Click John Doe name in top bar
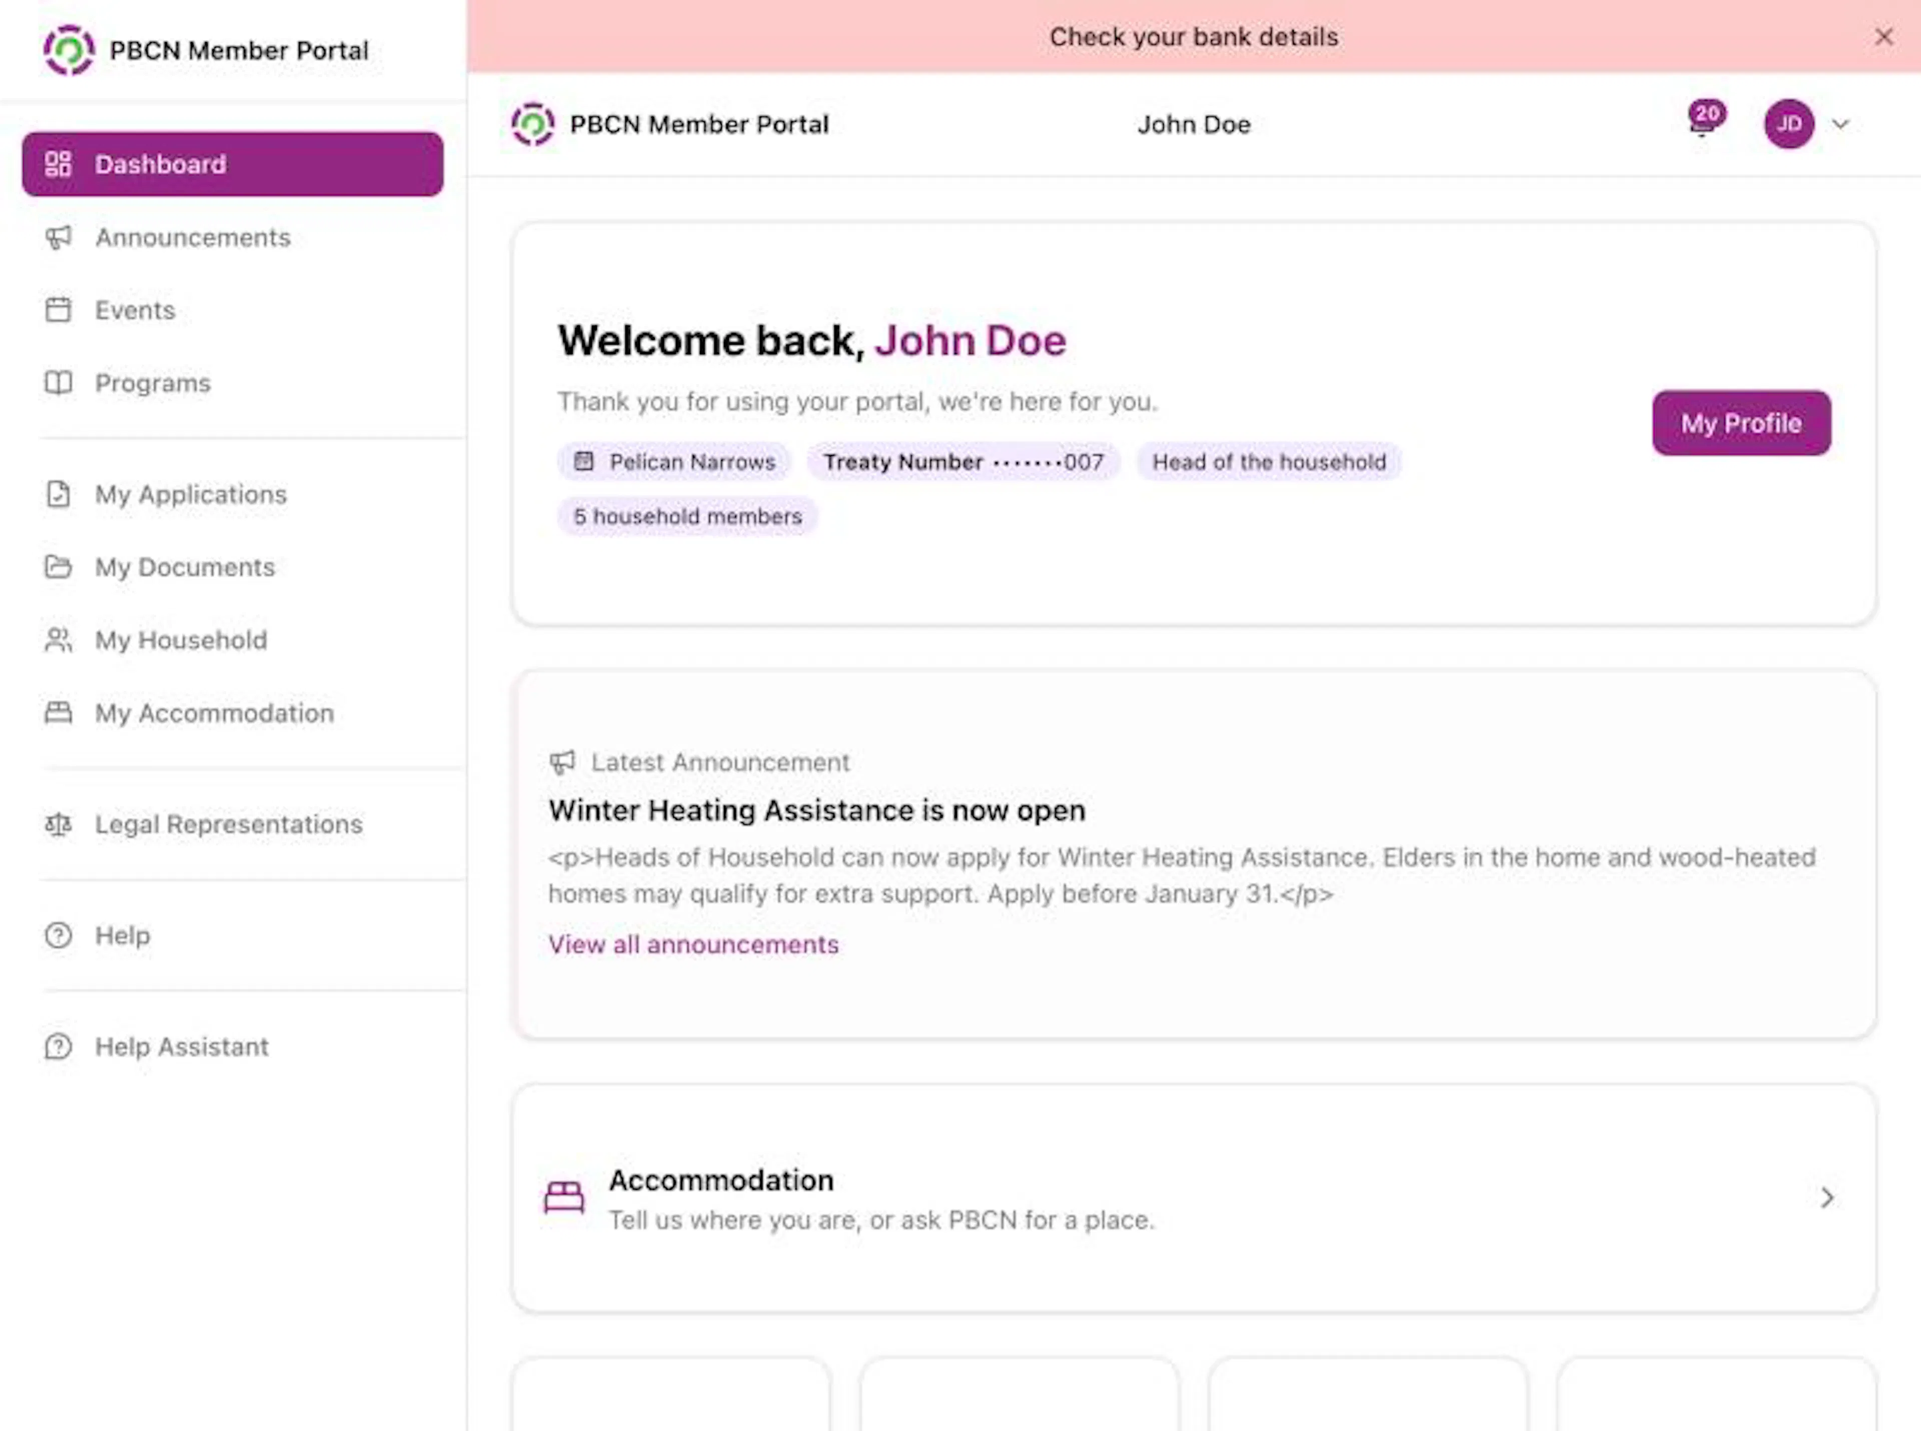The width and height of the screenshot is (1921, 1431). click(x=1193, y=124)
